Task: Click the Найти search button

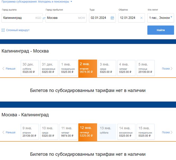Action: [x=161, y=30]
